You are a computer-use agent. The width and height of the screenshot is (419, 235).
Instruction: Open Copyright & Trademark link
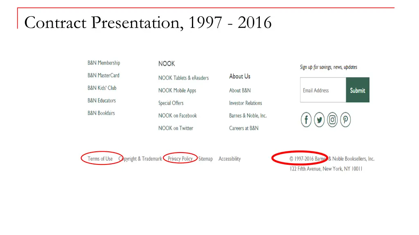140,159
